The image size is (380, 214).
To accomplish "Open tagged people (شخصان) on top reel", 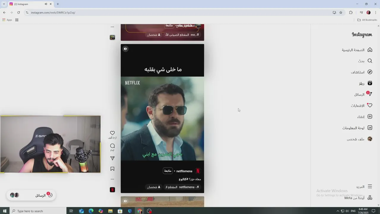I will click(154, 35).
